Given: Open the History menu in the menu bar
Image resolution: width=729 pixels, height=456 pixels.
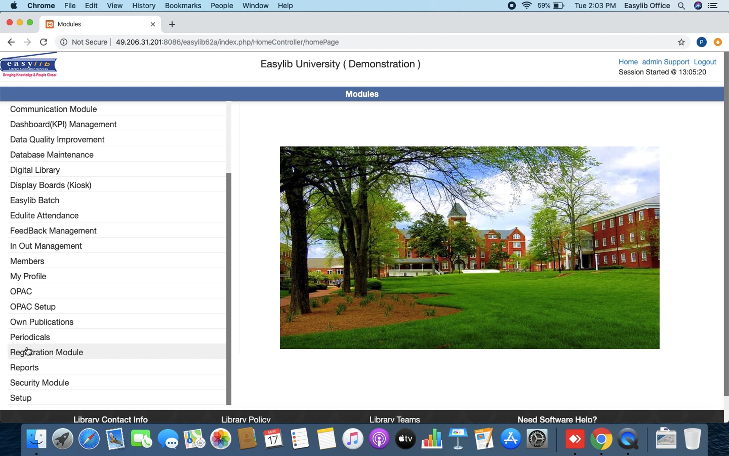Looking at the screenshot, I should tap(144, 5).
